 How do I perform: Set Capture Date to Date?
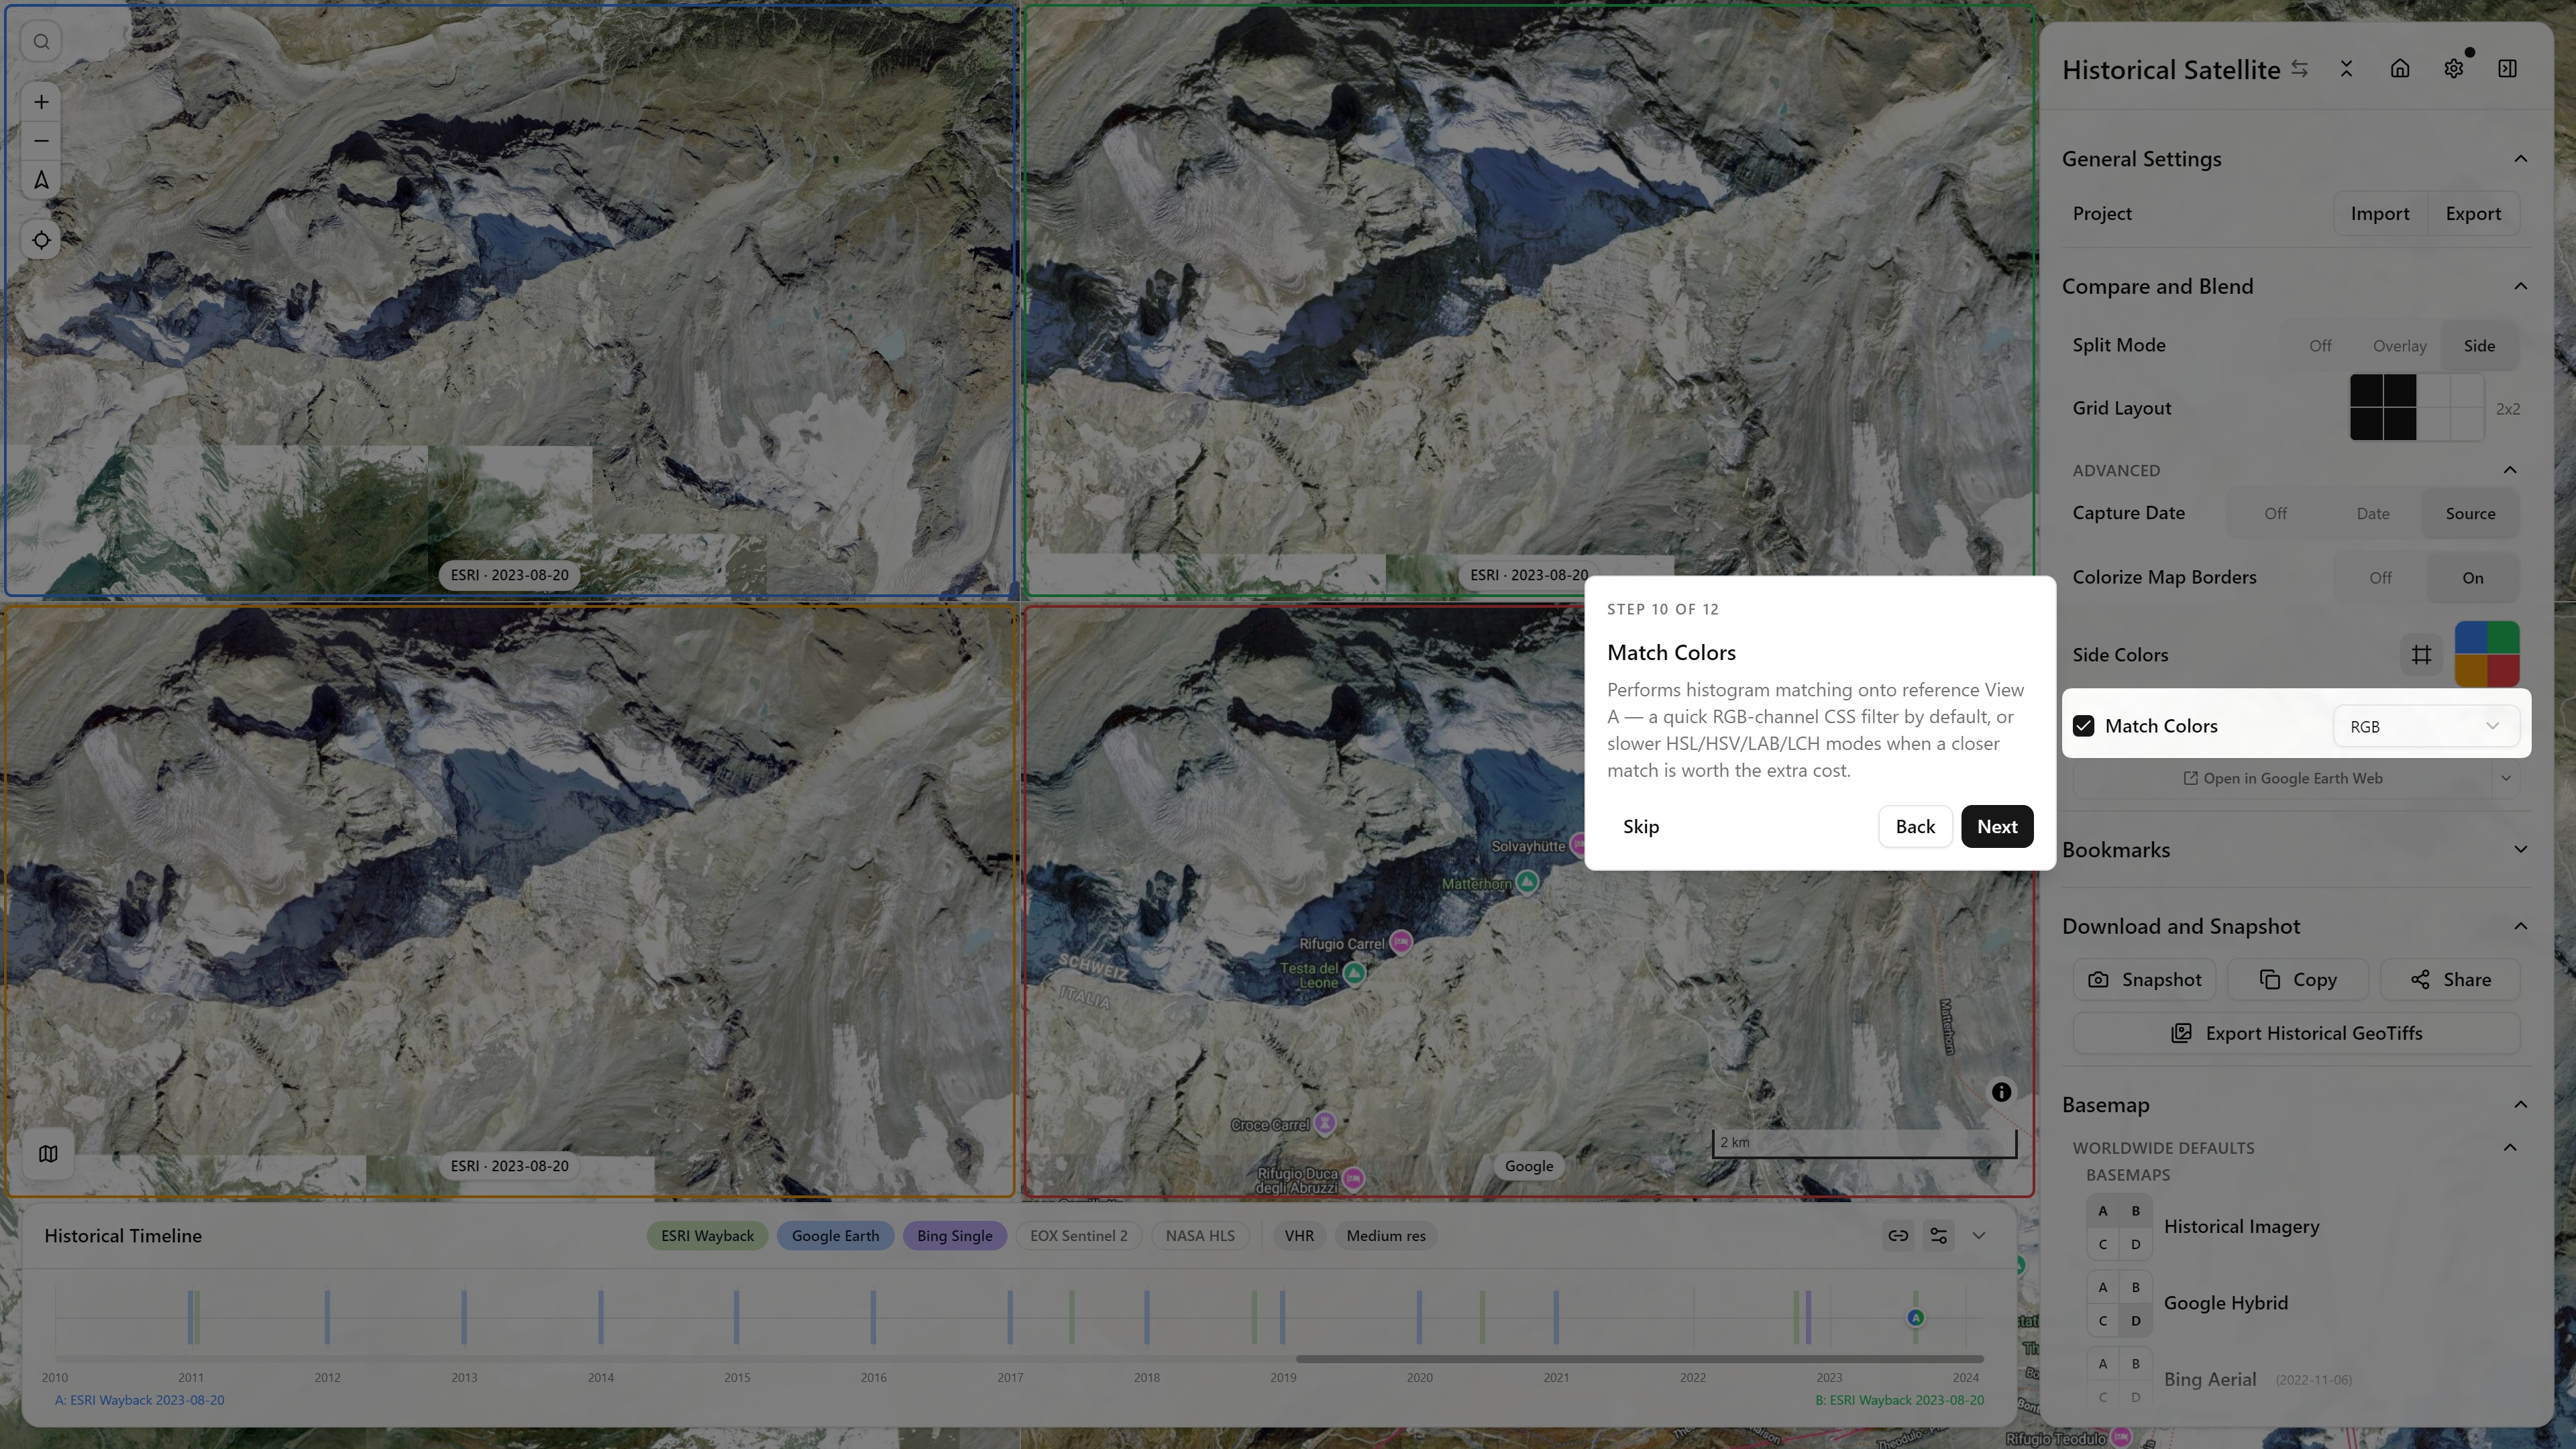2372,514
